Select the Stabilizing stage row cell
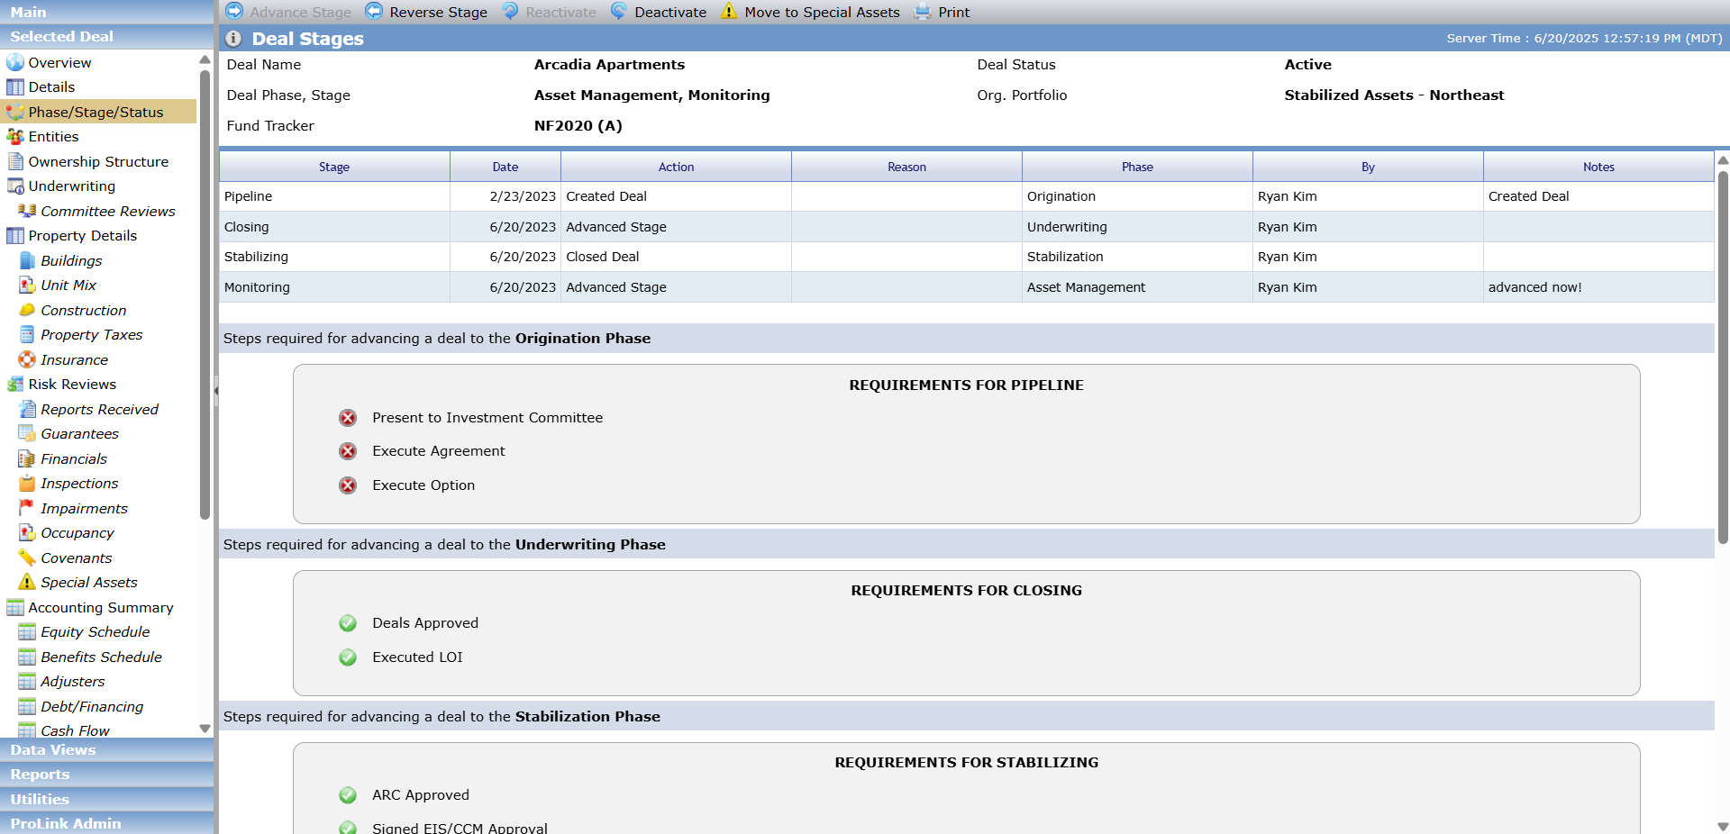Screen dimensions: 1730x834 (334, 257)
